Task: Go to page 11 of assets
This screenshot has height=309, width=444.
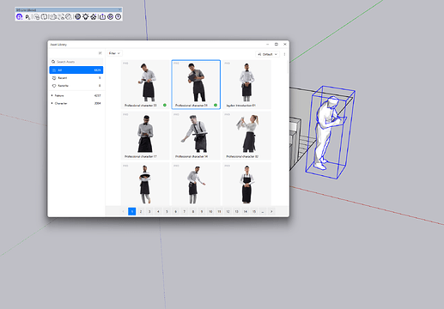Action: (219, 211)
